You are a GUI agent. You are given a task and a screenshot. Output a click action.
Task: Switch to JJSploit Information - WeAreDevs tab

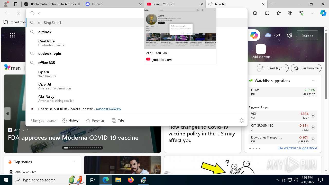click(x=52, y=4)
